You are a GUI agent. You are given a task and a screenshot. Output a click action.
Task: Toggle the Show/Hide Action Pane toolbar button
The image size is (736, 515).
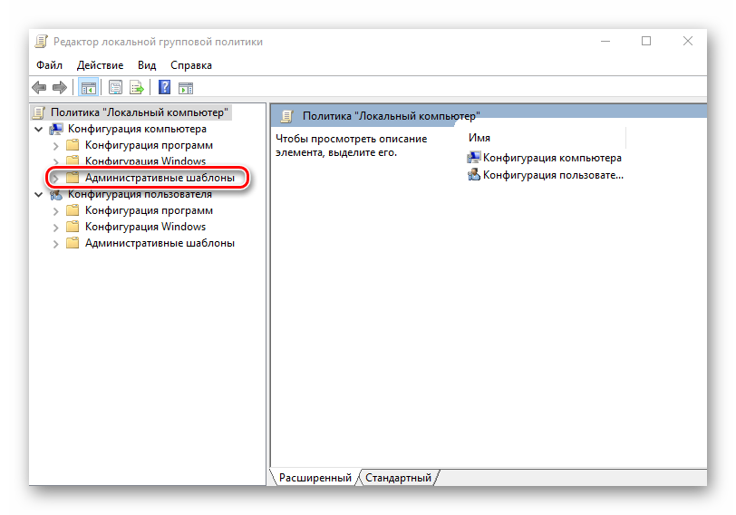point(185,88)
